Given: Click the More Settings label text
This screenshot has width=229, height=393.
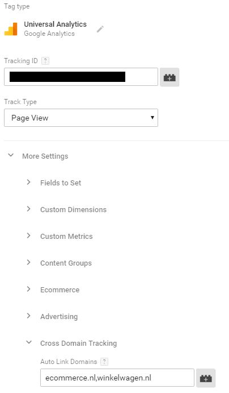Looking at the screenshot, I should pyautogui.click(x=45, y=156).
